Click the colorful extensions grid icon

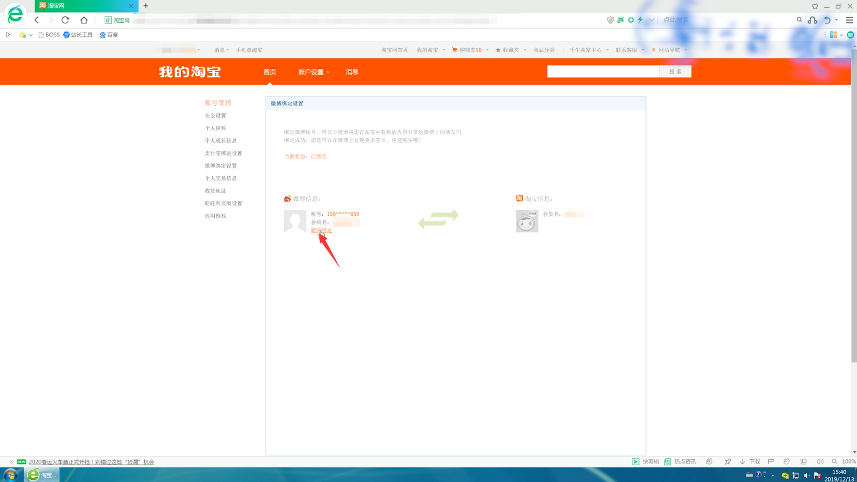click(833, 35)
